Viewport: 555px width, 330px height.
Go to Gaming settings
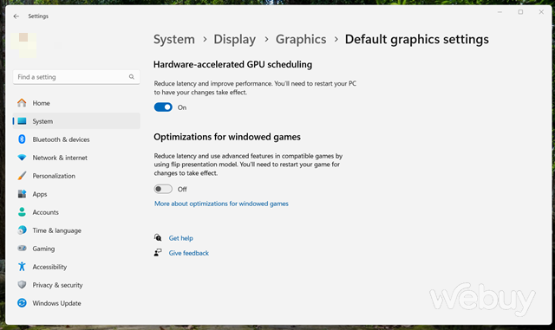76,249
